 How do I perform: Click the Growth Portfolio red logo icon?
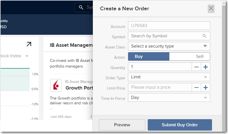point(56,85)
